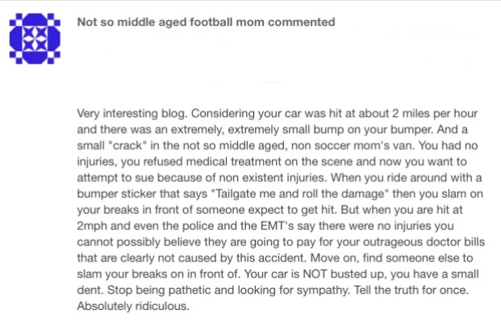Click the word 'commented' in the header
501x322 pixels.
[x=301, y=22]
